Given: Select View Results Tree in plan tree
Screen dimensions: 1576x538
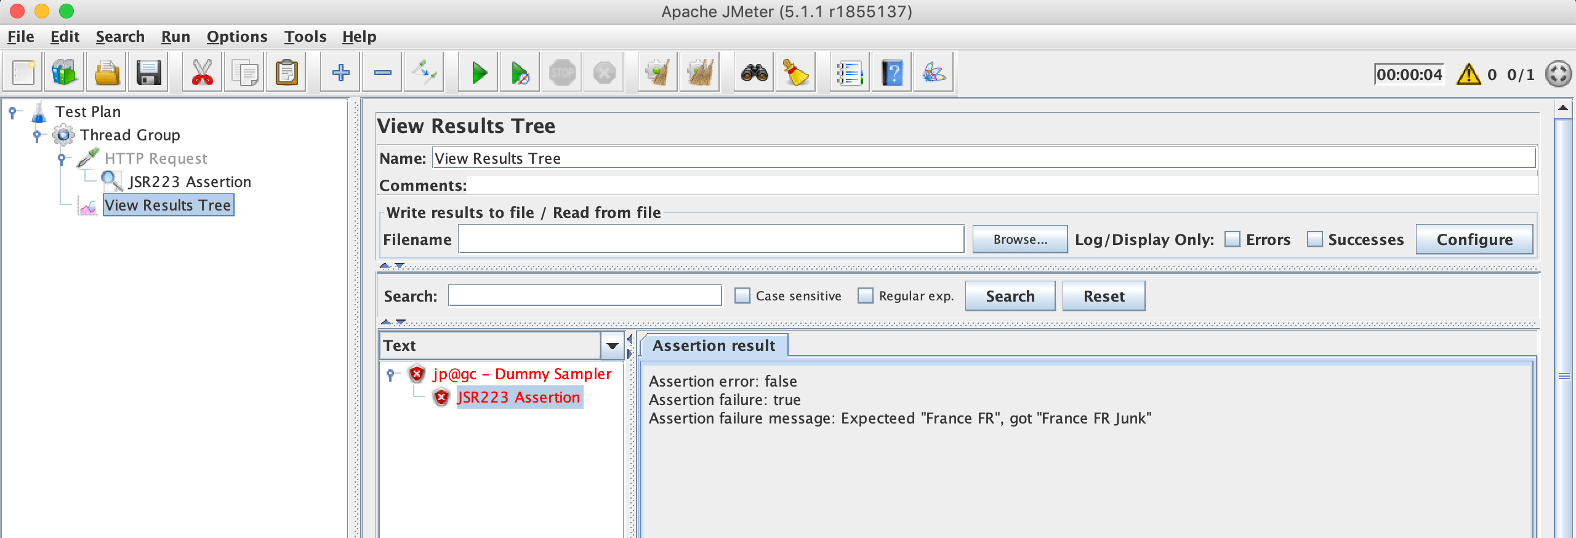Looking at the screenshot, I should point(168,205).
